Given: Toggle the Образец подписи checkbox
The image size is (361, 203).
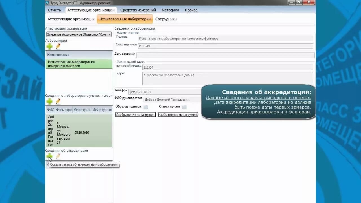Looking at the screenshot, I should pos(146,107).
